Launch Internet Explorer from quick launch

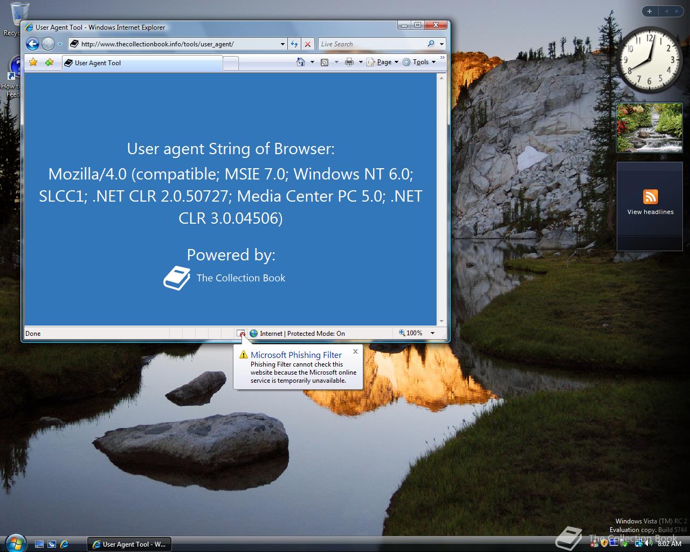64,544
